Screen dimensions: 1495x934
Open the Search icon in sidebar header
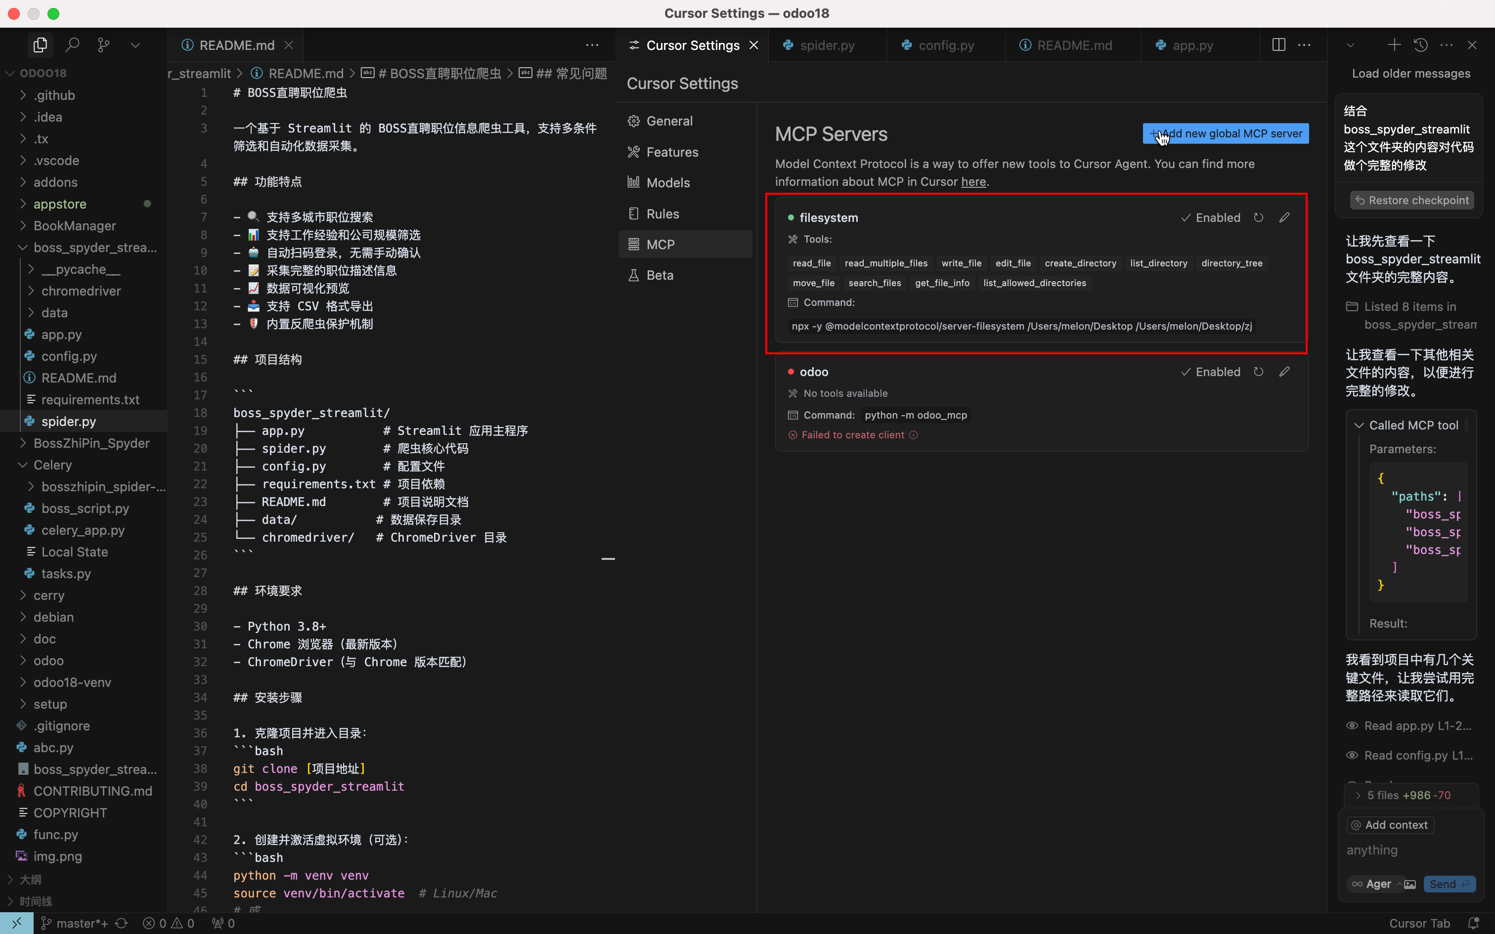point(72,45)
